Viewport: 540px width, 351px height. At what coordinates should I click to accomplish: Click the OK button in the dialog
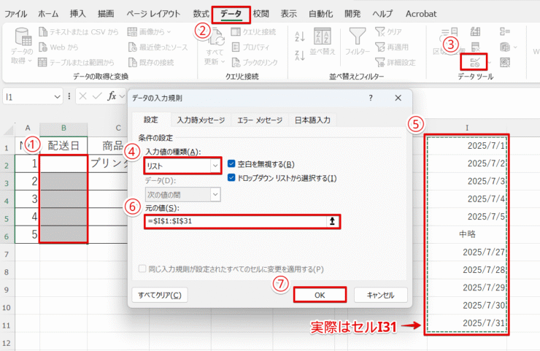click(x=320, y=296)
